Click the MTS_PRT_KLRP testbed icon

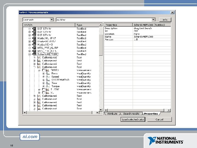pos(34,48)
